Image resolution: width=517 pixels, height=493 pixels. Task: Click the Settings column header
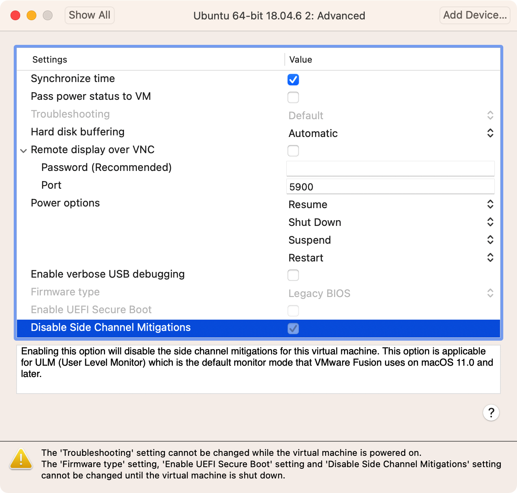pos(50,59)
